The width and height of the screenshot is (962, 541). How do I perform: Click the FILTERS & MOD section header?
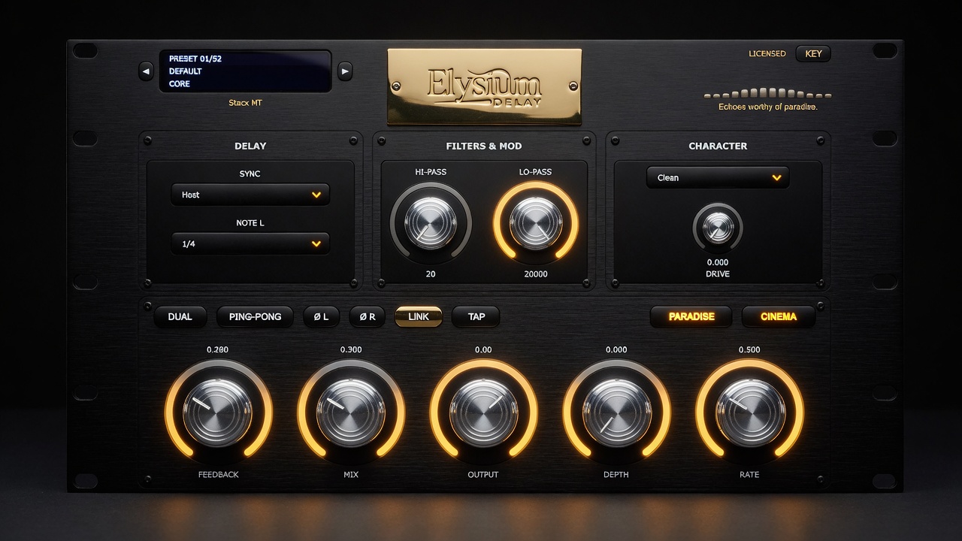(483, 146)
